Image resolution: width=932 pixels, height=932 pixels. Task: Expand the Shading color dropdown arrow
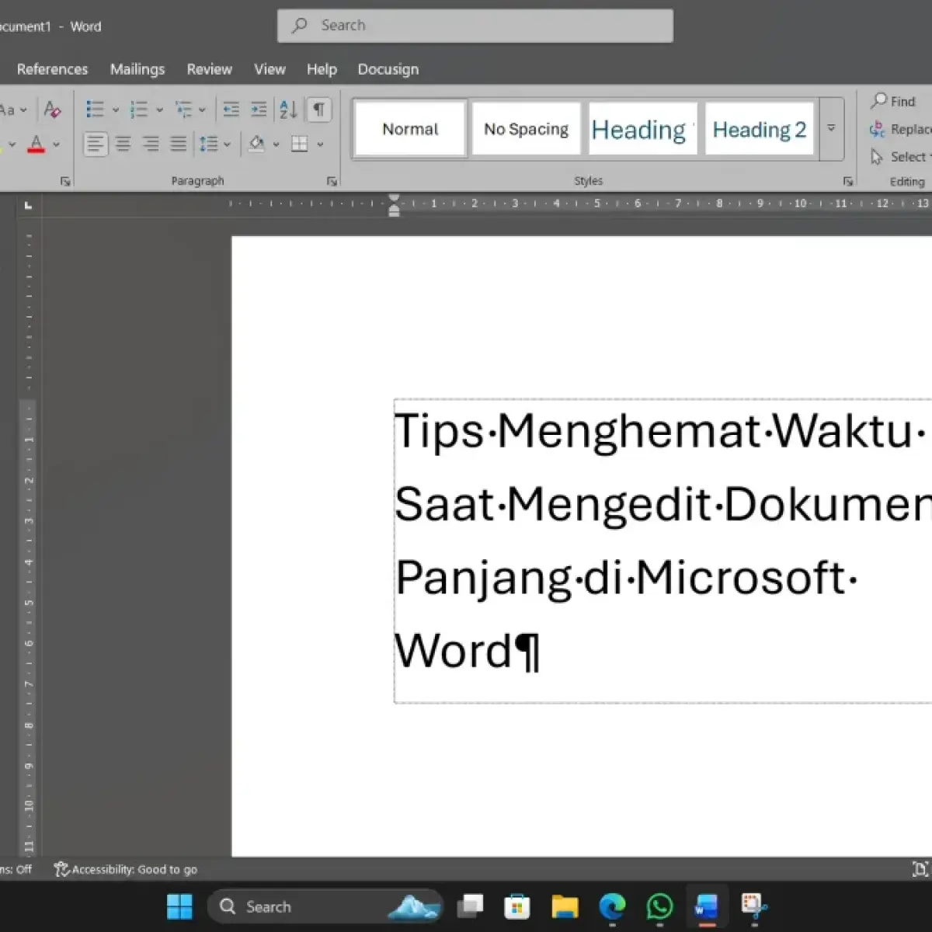276,144
